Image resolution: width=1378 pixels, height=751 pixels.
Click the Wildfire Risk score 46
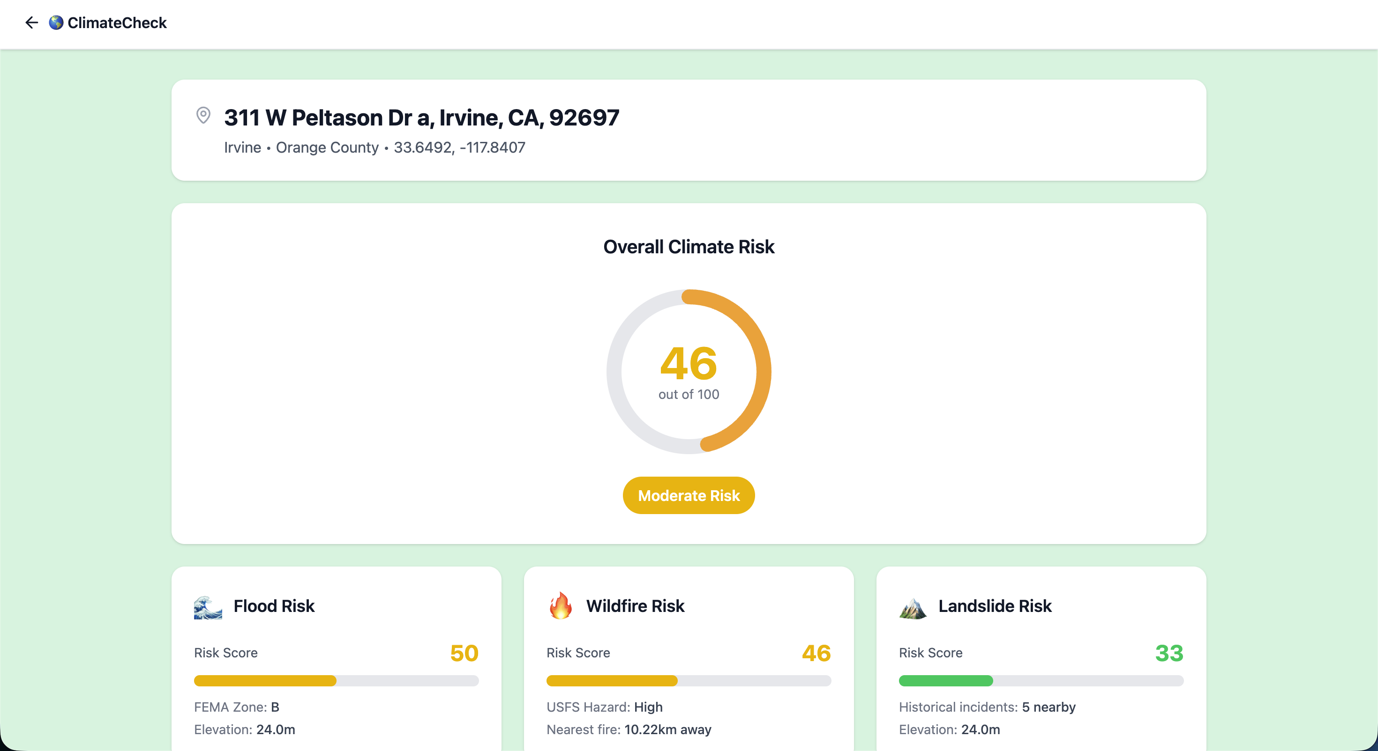click(816, 653)
